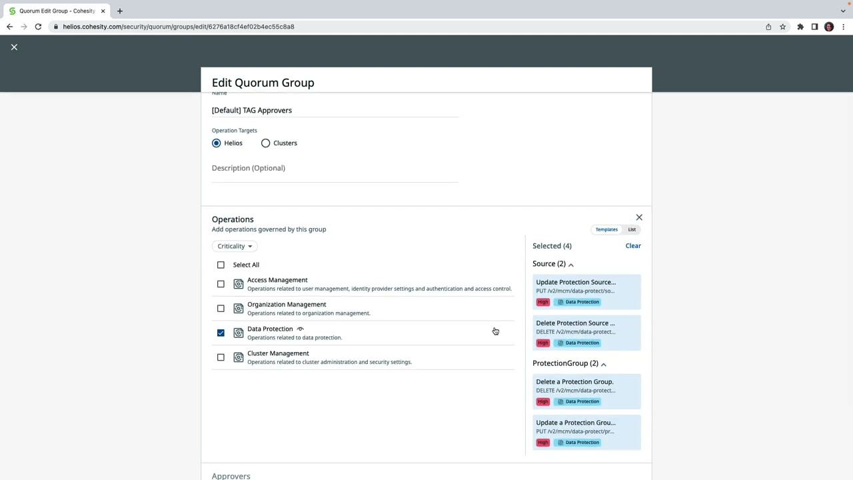Open the browser side panel icon
Screen dimensions: 853x480
(x=814, y=27)
